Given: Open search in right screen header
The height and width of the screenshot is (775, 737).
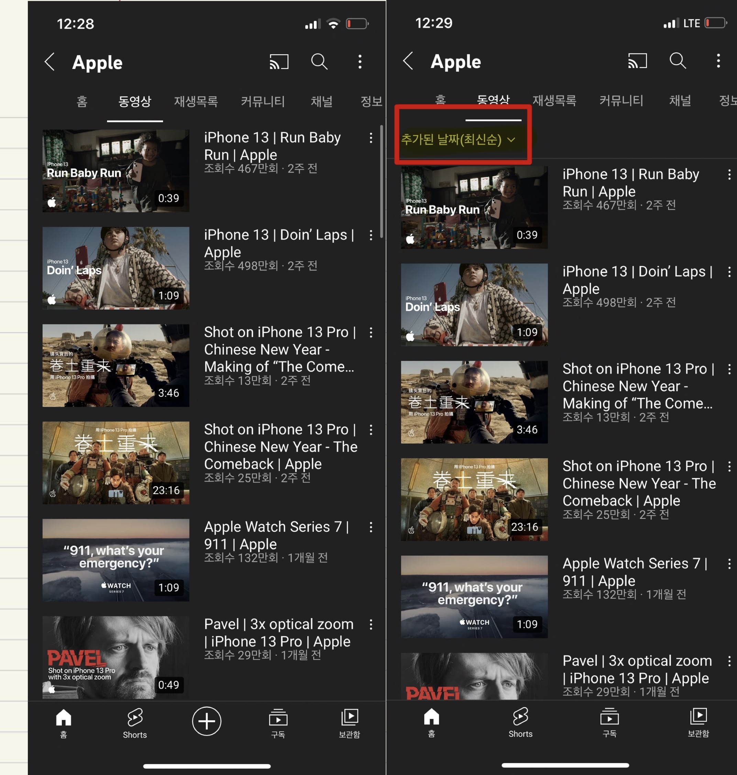Looking at the screenshot, I should tap(678, 61).
